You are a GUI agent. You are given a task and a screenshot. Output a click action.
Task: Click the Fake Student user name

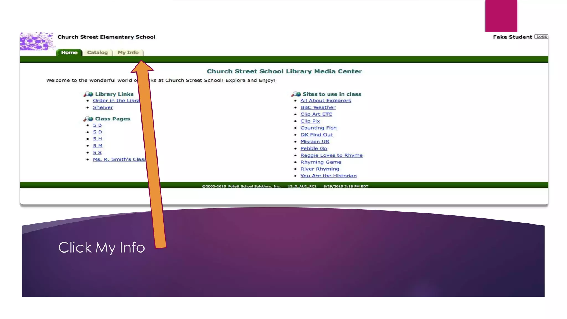pos(512,37)
